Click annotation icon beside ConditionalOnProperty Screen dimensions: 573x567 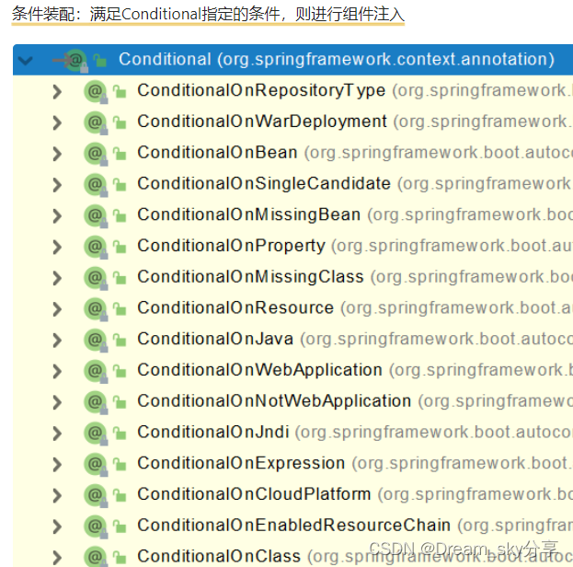96,247
